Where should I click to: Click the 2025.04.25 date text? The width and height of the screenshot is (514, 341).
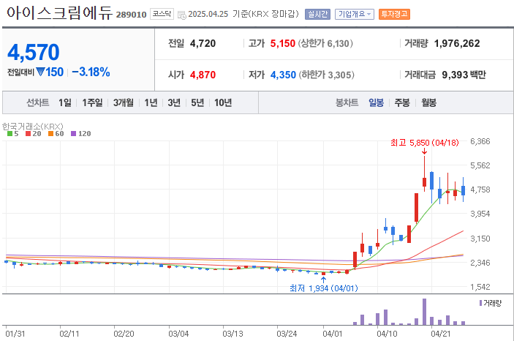[208, 14]
